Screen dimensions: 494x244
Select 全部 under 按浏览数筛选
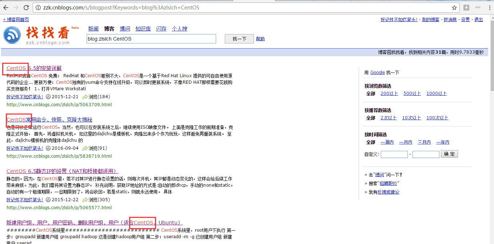(371, 94)
